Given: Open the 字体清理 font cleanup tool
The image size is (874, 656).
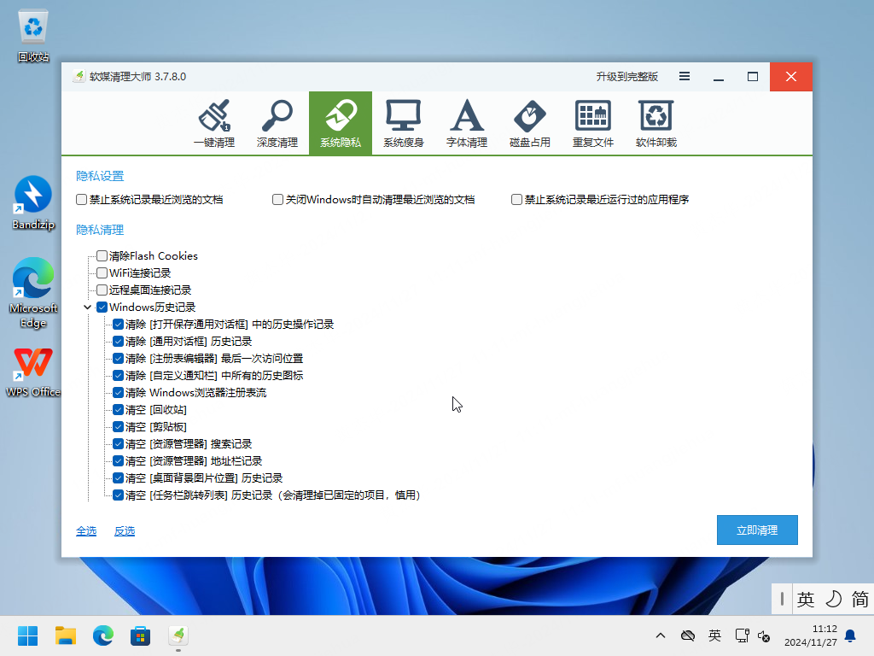Looking at the screenshot, I should point(467,123).
